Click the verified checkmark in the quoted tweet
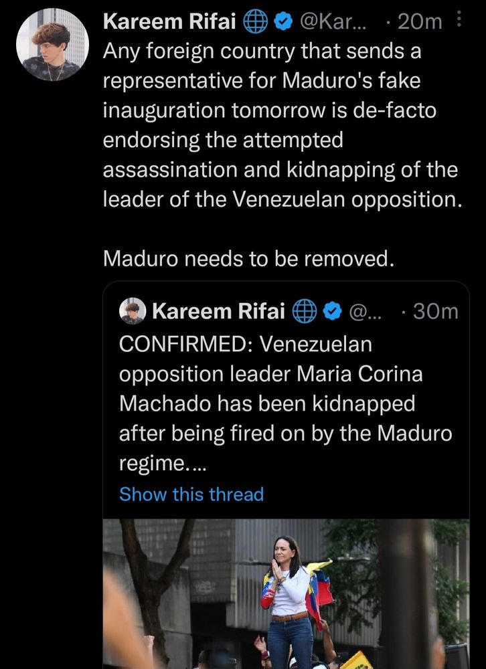The image size is (486, 669). click(x=332, y=311)
